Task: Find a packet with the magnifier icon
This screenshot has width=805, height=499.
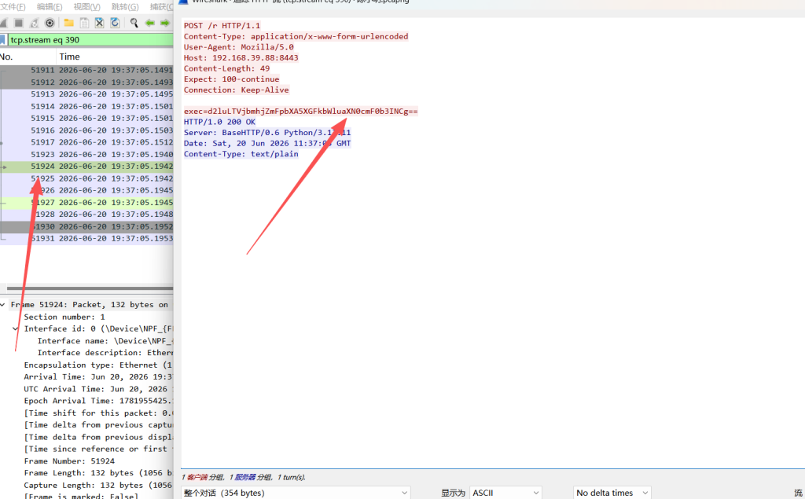Action: click(134, 23)
